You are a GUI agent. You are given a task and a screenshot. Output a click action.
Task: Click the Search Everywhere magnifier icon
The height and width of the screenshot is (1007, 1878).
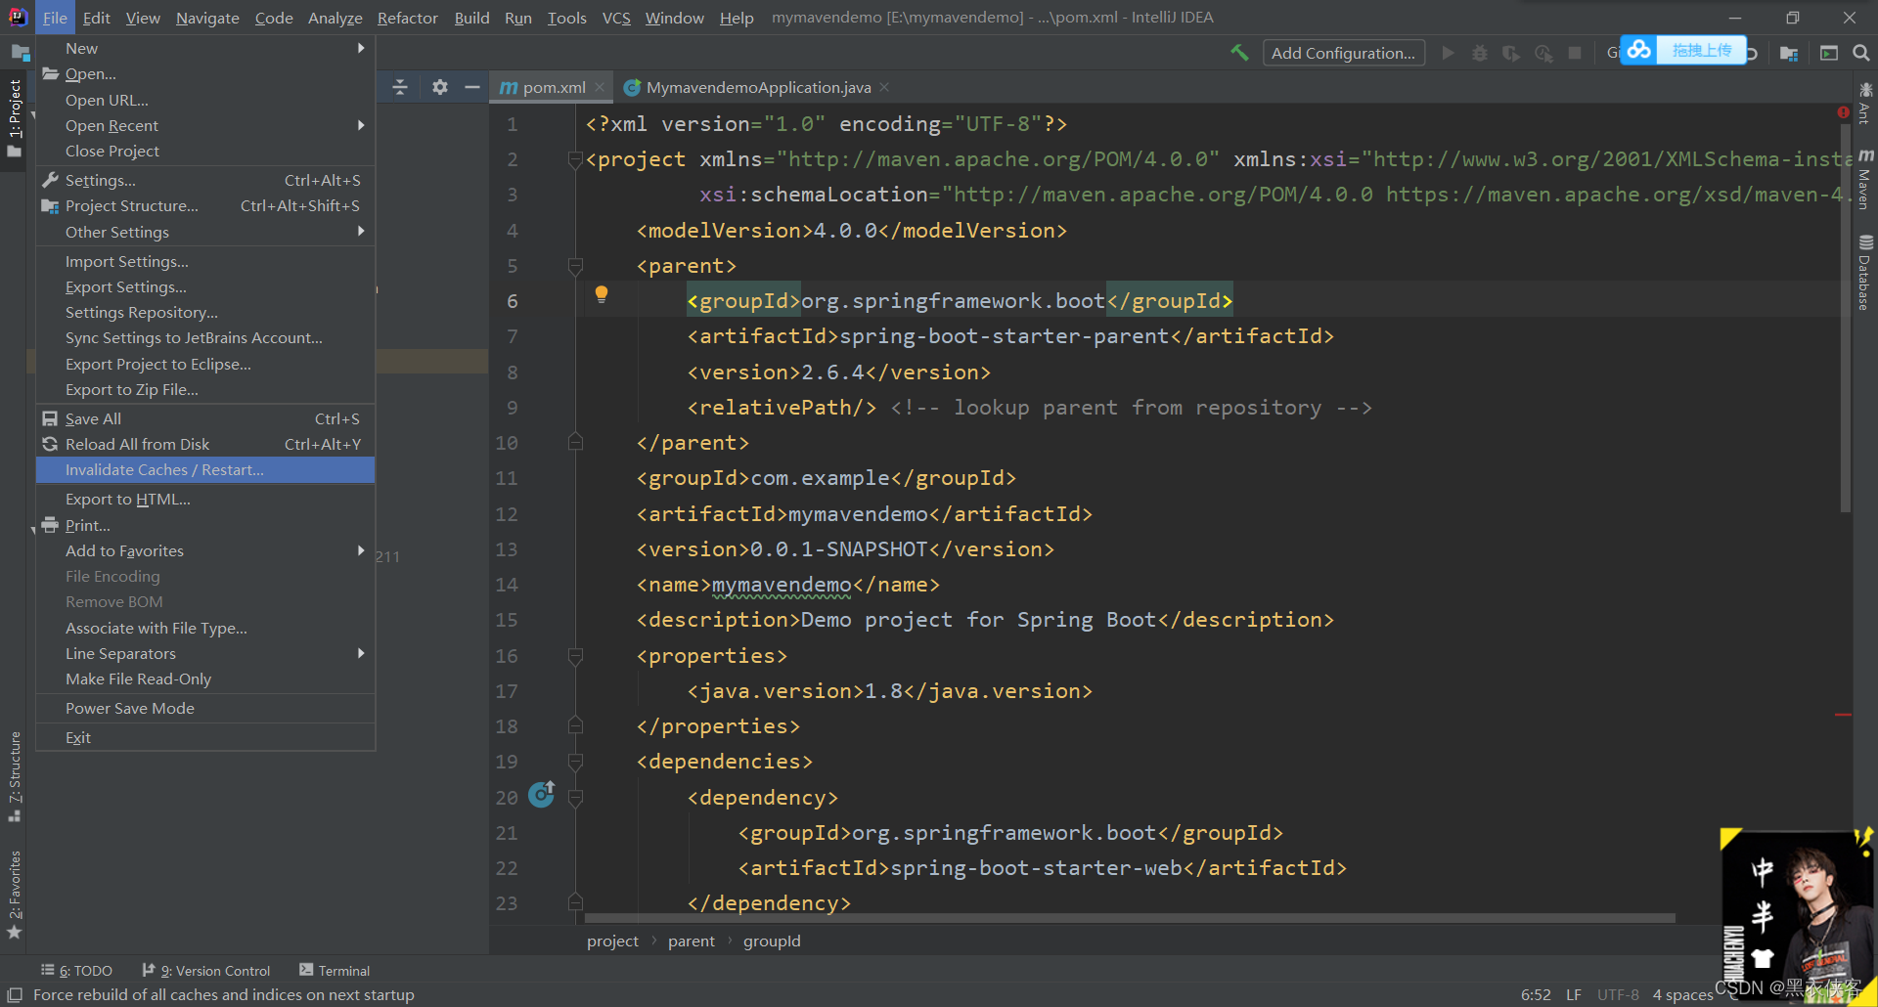coord(1861,53)
